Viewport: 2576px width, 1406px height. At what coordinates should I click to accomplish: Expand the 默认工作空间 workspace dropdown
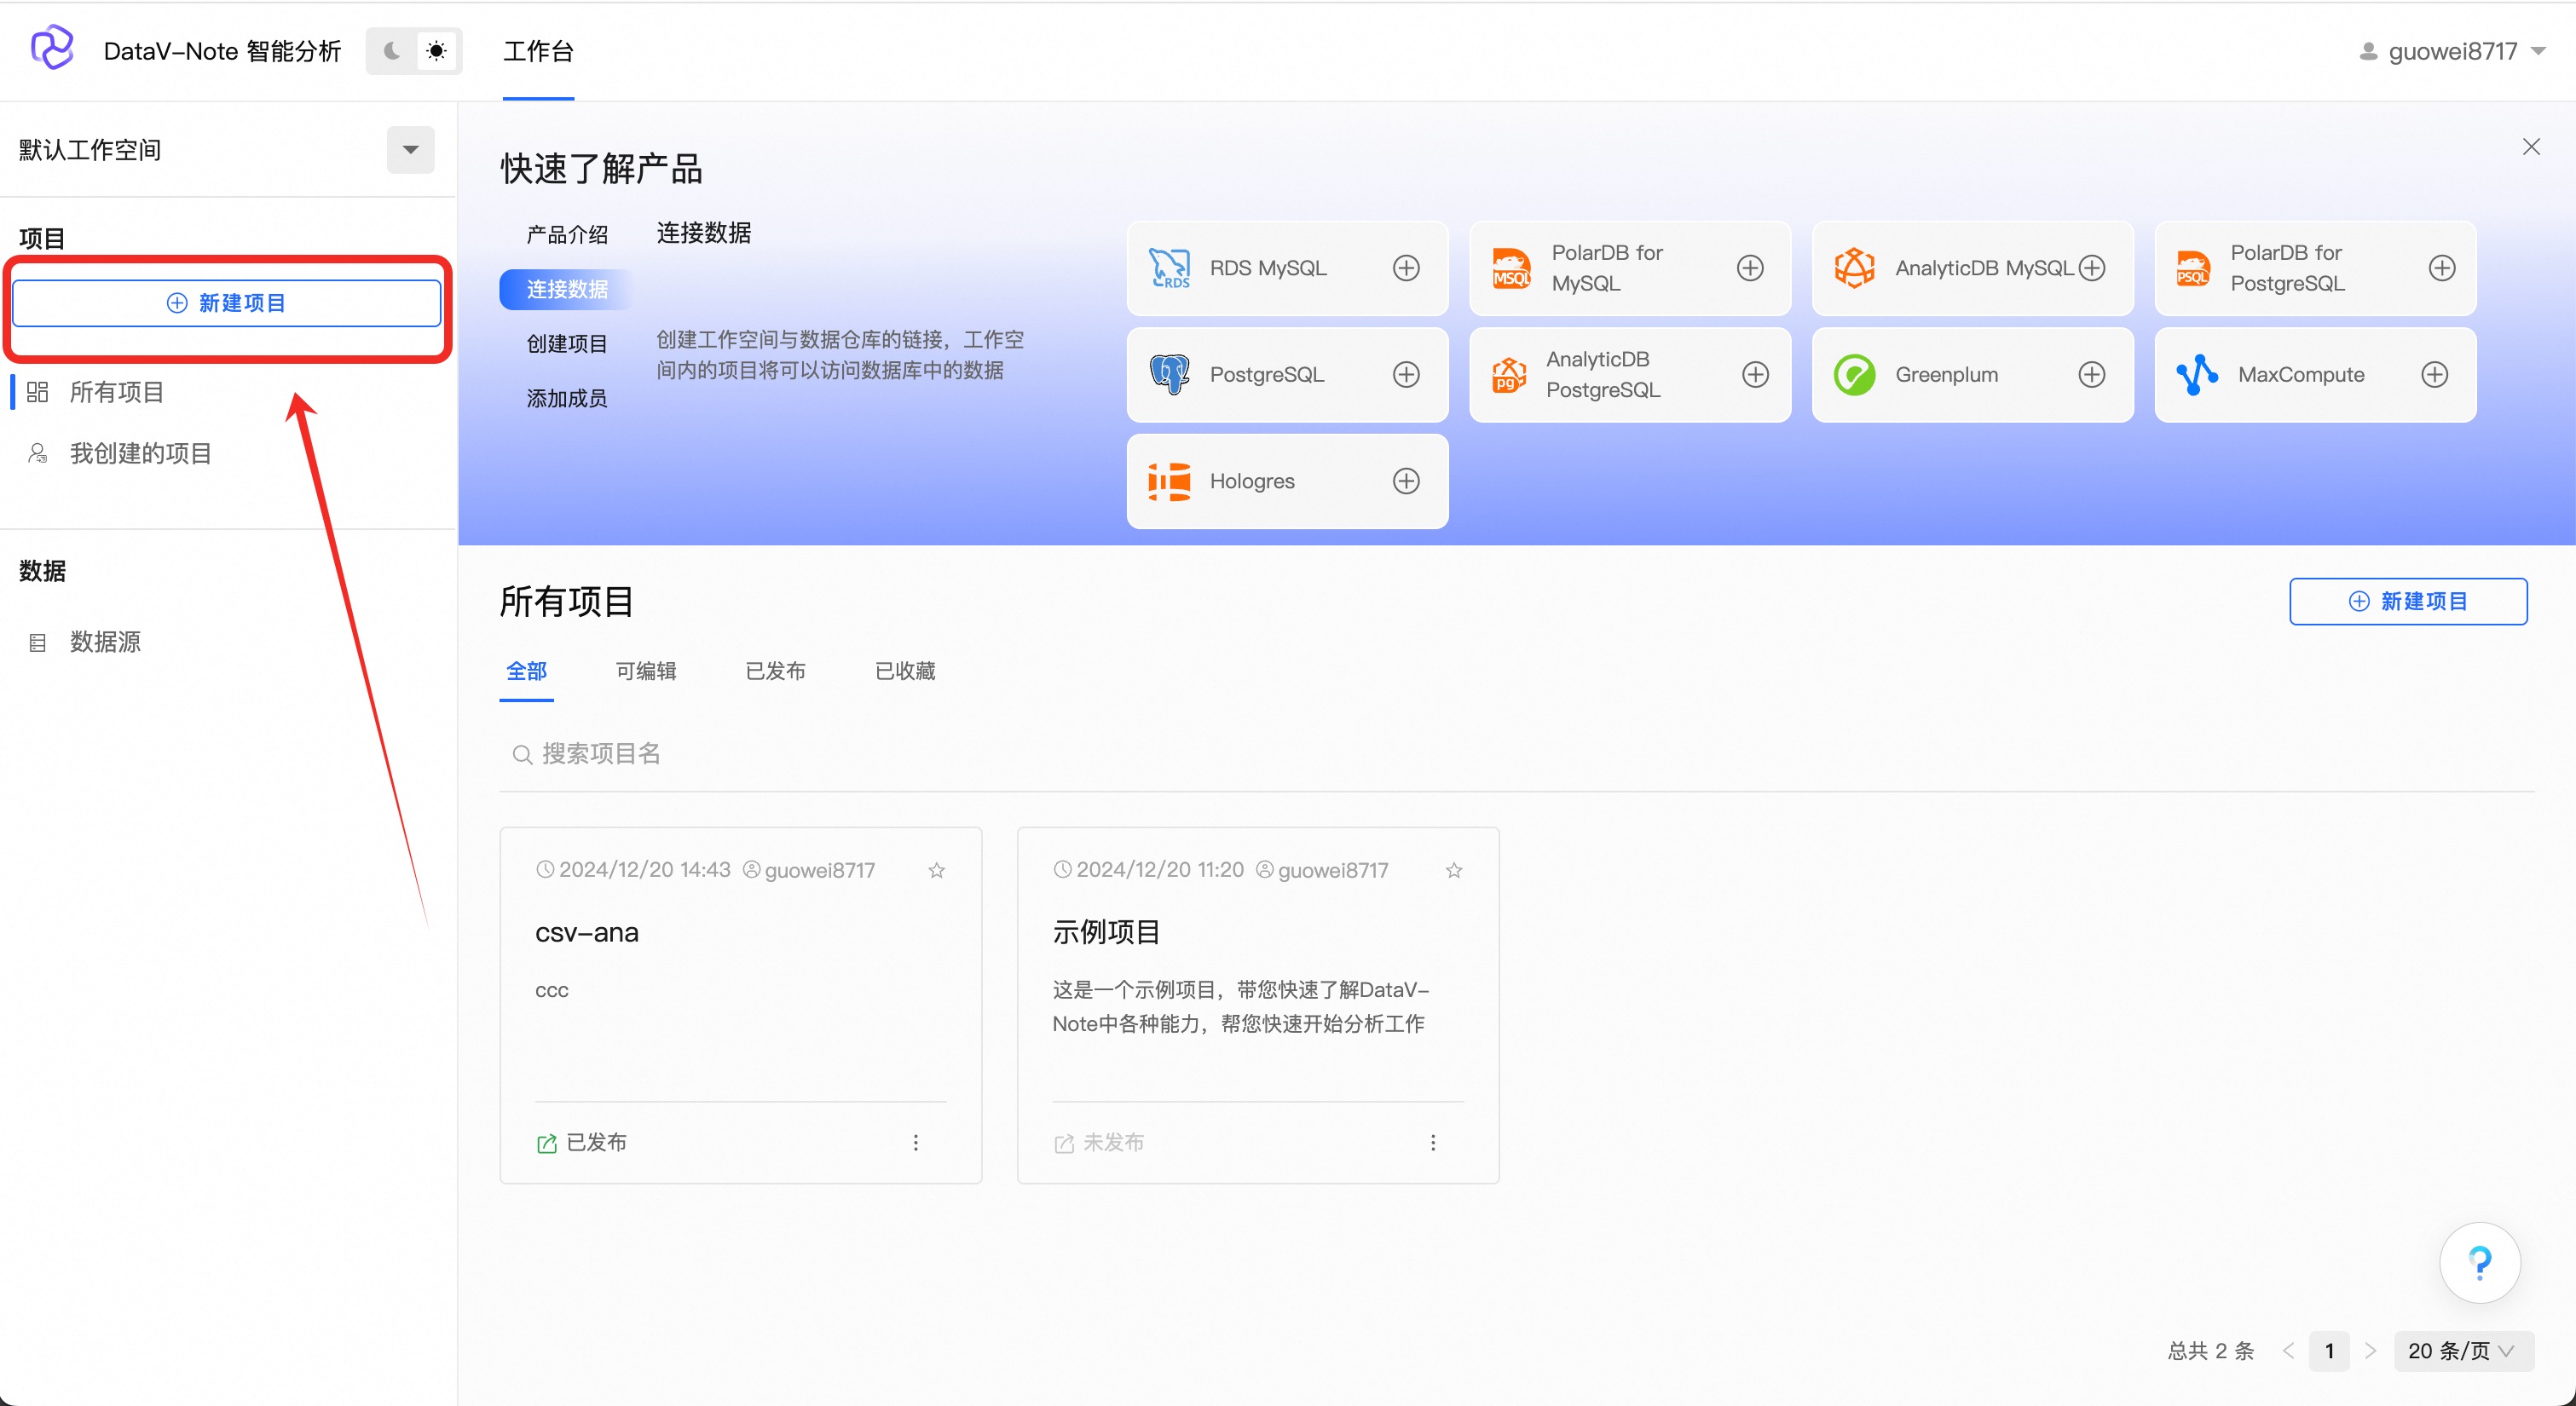coord(410,150)
